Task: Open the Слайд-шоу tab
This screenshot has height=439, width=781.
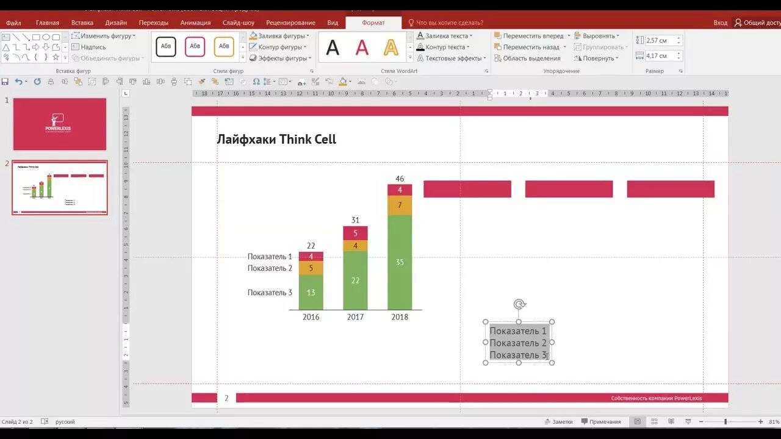Action: point(239,23)
